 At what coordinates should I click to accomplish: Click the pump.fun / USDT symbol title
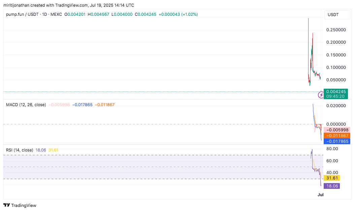click(x=34, y=14)
